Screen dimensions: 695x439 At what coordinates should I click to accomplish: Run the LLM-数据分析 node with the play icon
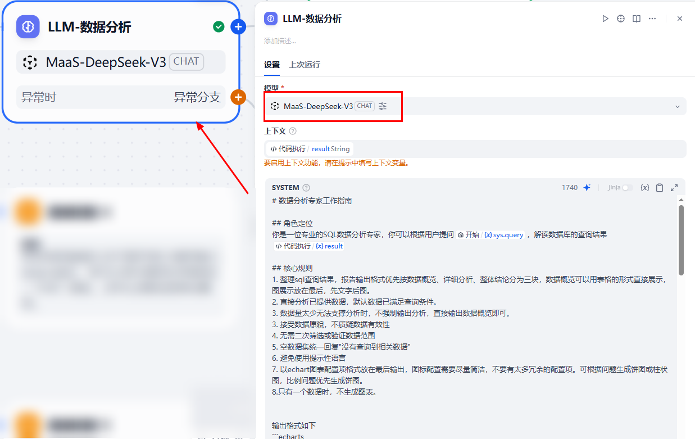coord(605,19)
